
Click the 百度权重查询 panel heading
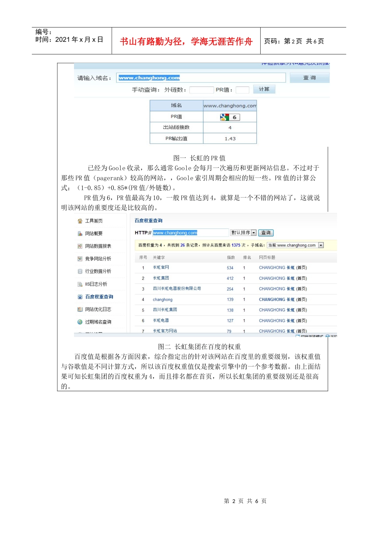(148, 221)
